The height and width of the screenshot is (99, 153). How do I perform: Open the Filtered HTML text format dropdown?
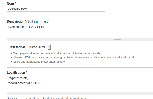click(x=38, y=47)
